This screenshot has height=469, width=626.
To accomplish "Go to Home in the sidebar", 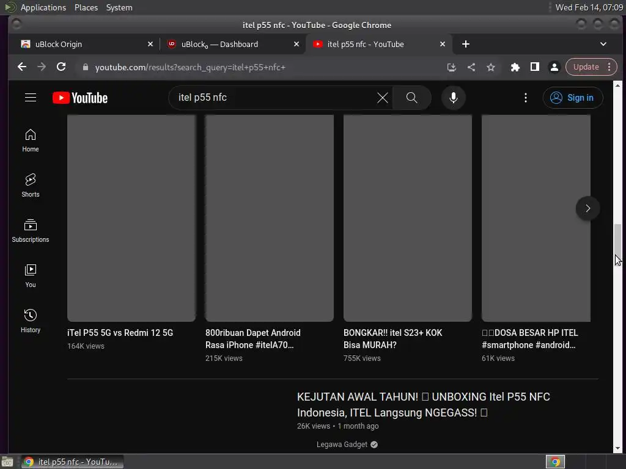I will pos(31,140).
